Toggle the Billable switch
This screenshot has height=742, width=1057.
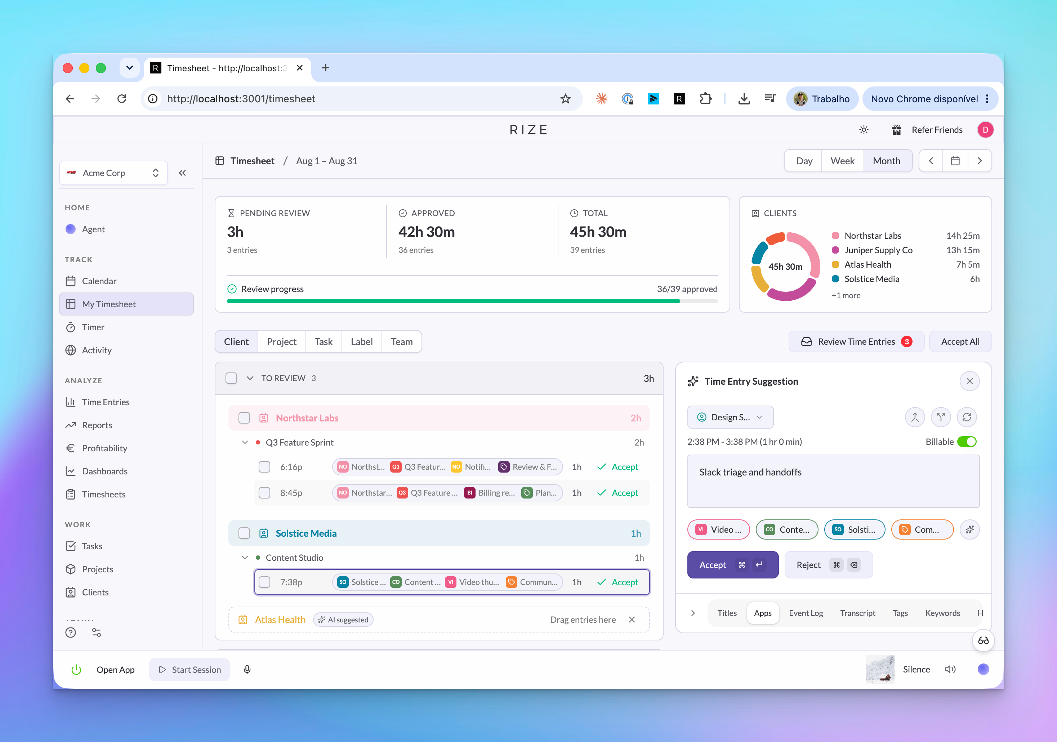(x=967, y=442)
